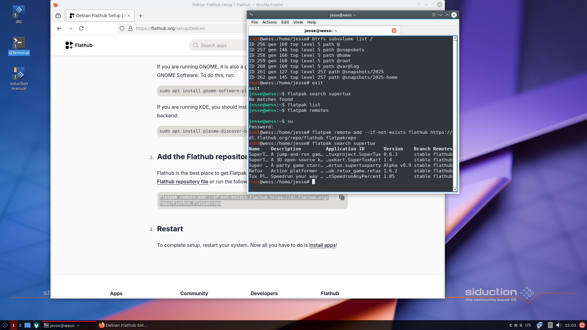Click the Community footer heading
Screen dimensions: 587x330
[x=194, y=293]
